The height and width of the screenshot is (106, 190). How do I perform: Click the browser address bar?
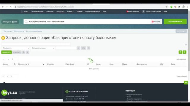[x=90, y=7]
